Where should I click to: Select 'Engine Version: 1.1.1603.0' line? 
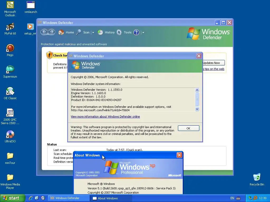(89, 93)
